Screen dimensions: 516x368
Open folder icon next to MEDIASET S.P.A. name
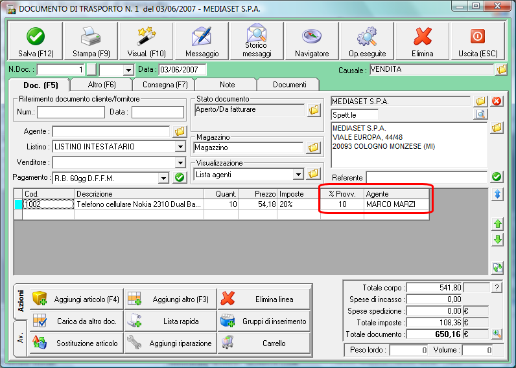point(480,101)
